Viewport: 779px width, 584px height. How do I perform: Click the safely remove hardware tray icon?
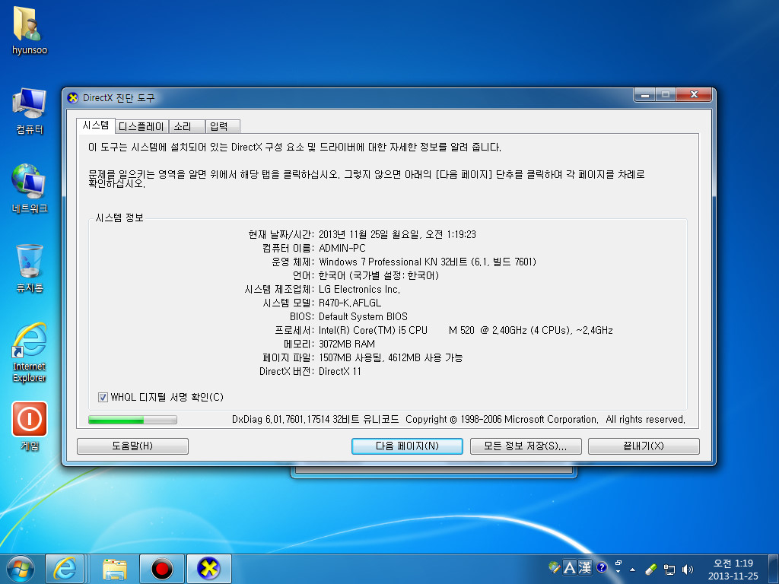pos(651,569)
